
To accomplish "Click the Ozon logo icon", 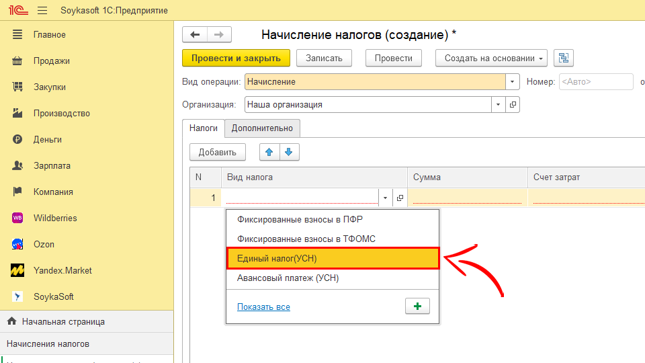I will [17, 244].
